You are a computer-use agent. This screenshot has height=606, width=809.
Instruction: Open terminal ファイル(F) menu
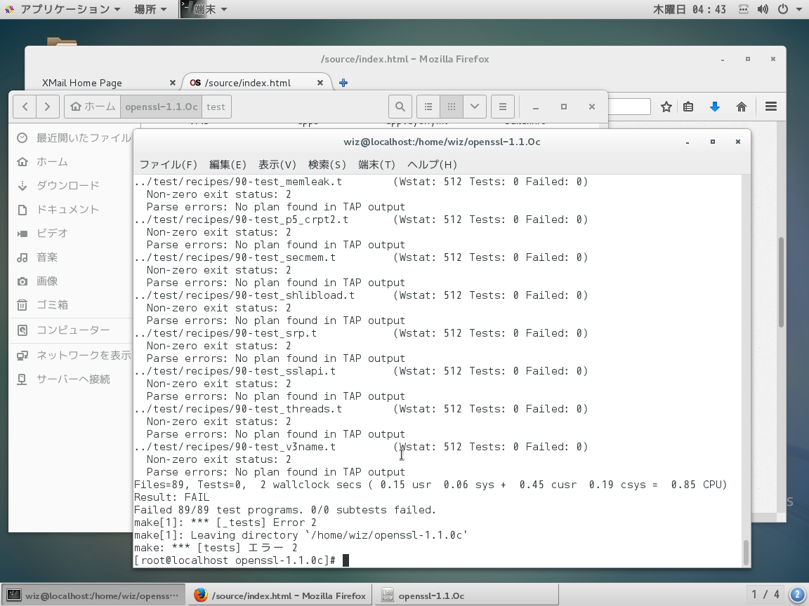coord(169,164)
